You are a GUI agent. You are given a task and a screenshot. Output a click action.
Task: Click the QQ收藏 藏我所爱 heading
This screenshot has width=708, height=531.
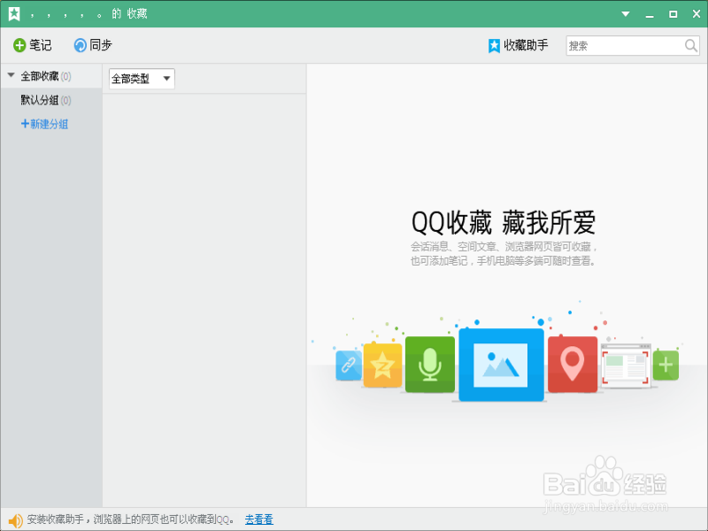click(503, 223)
